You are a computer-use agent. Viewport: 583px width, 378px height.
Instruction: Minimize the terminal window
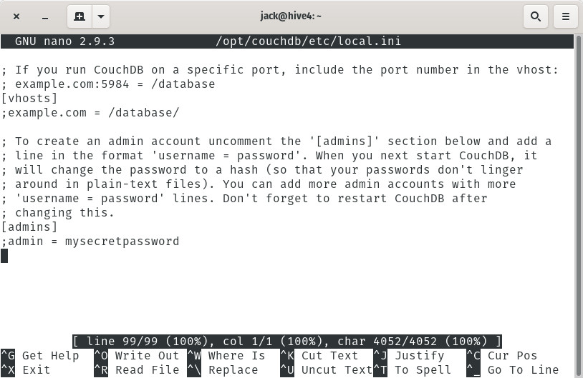pyautogui.click(x=45, y=16)
